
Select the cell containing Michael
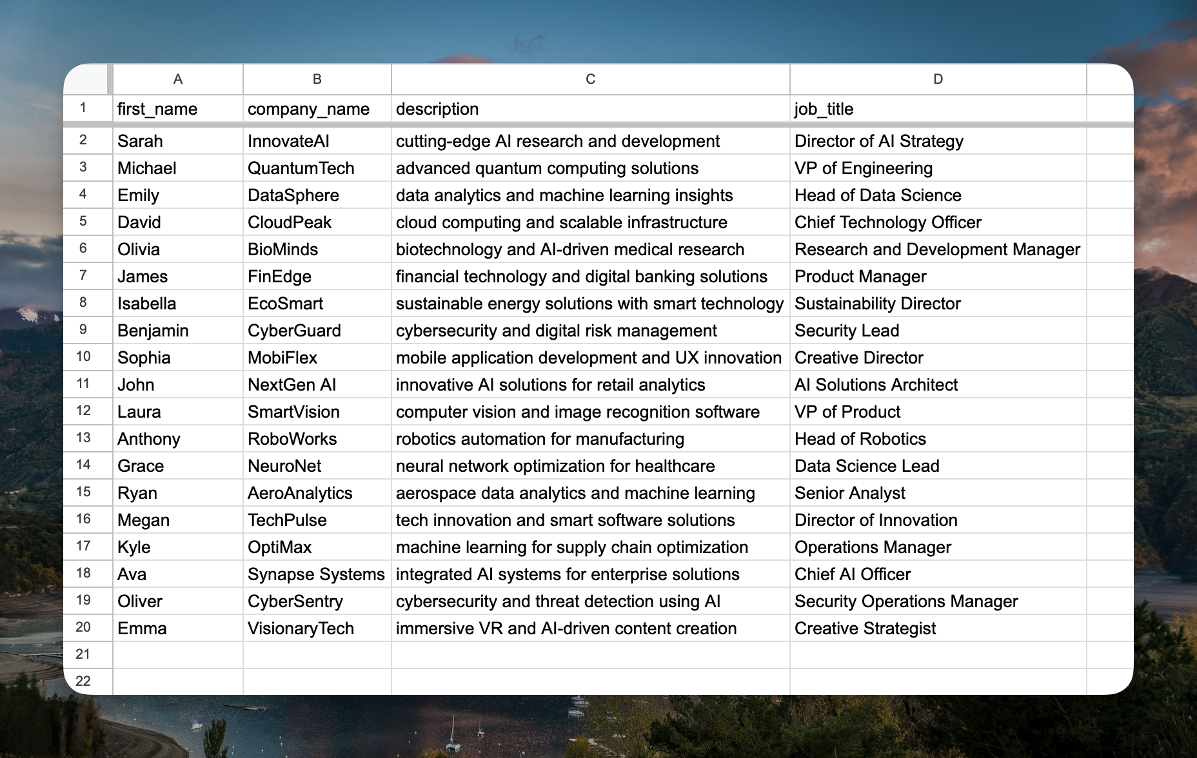[x=178, y=168]
